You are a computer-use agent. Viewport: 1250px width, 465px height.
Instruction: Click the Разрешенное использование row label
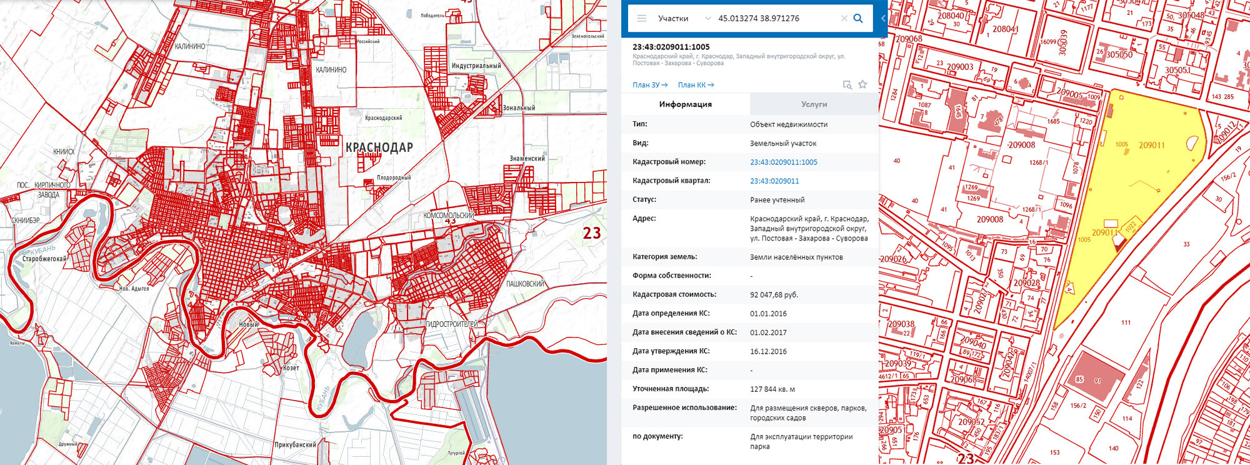(684, 407)
